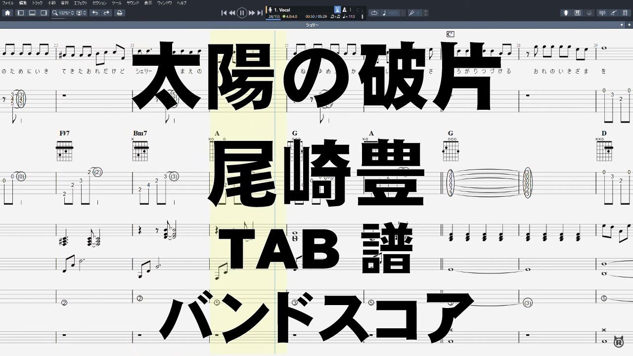Click the tuning fork in LCD display

click(x=362, y=16)
